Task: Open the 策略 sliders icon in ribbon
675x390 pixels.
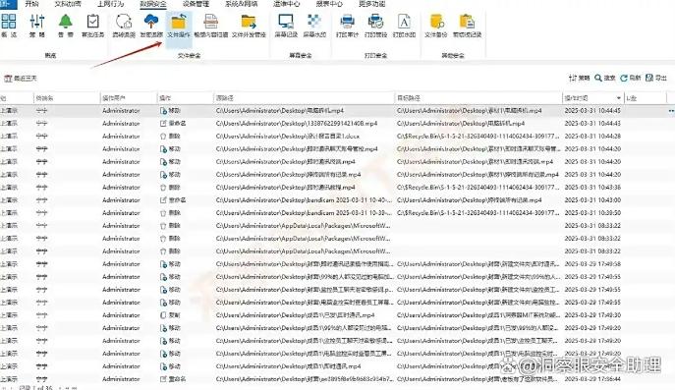Action: pos(37,26)
